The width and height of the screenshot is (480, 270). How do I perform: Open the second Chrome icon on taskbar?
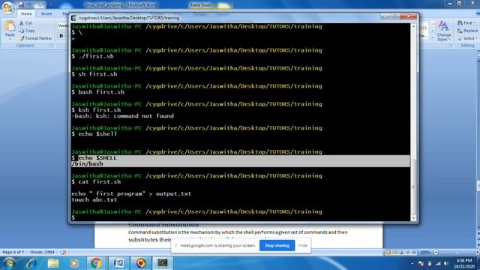point(141,263)
